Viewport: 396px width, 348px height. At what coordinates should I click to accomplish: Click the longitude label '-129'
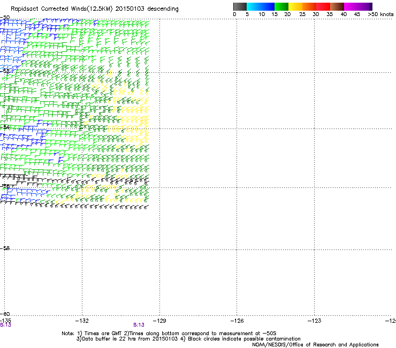pos(159,321)
